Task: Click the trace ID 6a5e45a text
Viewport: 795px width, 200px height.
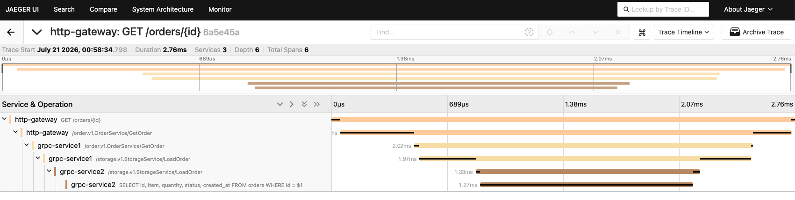Action: (x=221, y=32)
